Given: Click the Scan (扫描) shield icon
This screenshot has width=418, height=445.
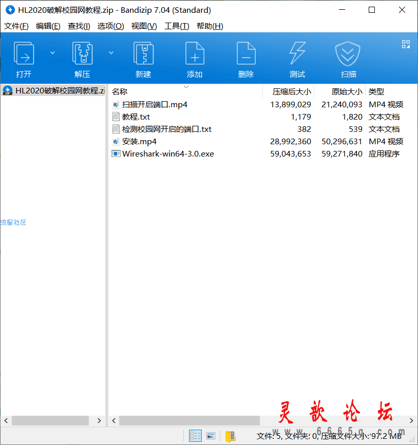Looking at the screenshot, I should tap(348, 54).
